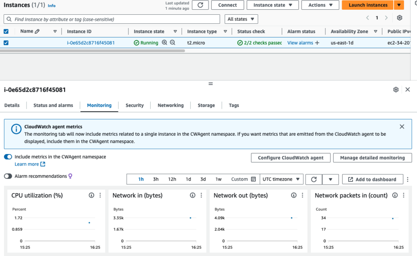Image resolution: width=417 pixels, height=256 pixels.
Task: Click the Info link beside Instances
Action: click(x=52, y=6)
